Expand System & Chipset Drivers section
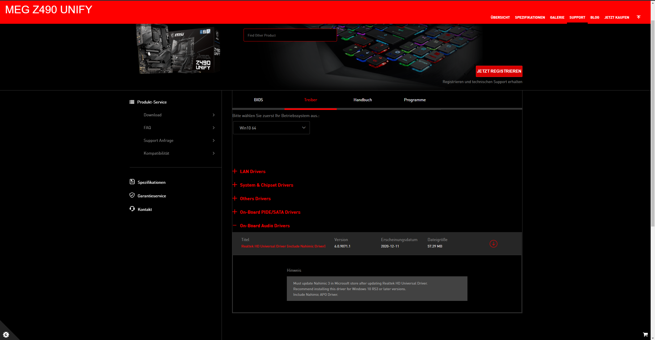 tap(266, 185)
